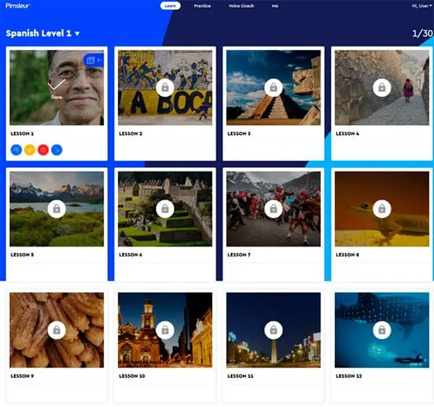This screenshot has height=407, width=434.
Task: Click the red round icon under Lesson 1
Action: [43, 150]
